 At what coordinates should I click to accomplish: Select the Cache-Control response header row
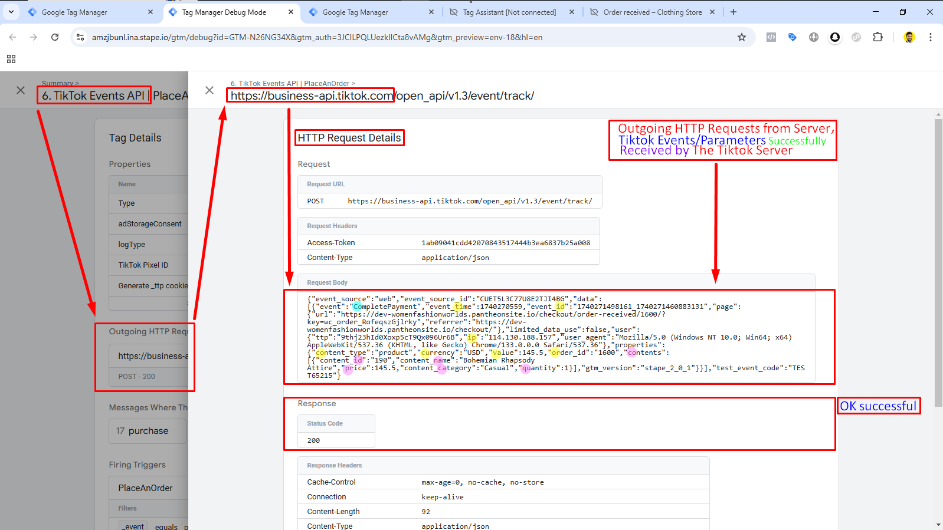503,482
